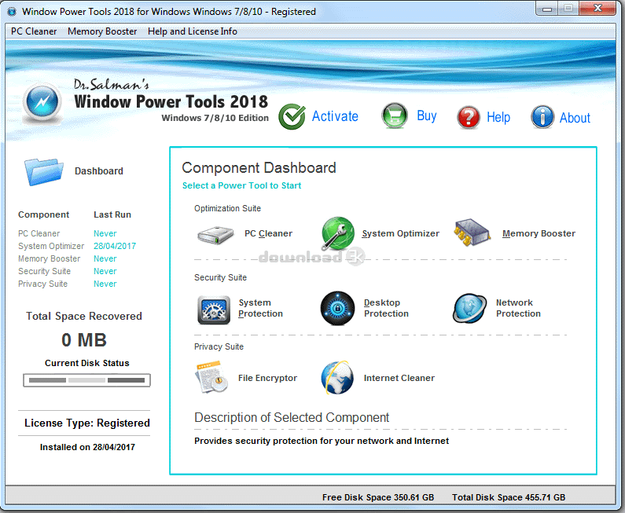Open the Memory Booster menu
Image resolution: width=625 pixels, height=513 pixels.
point(102,31)
